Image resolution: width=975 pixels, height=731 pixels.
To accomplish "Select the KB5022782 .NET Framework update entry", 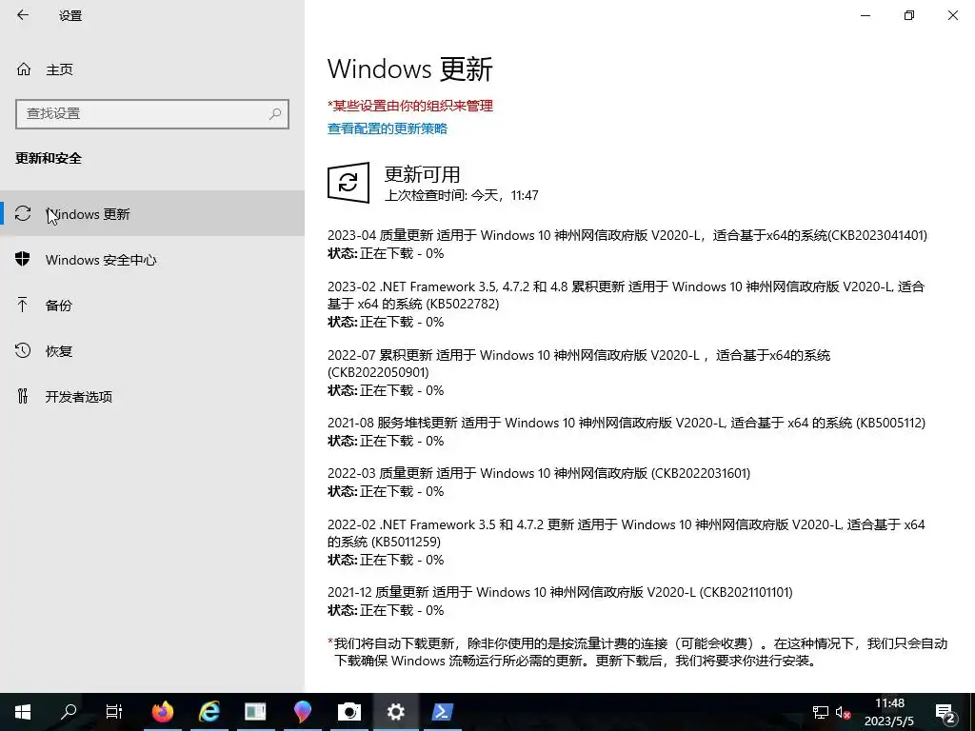I will click(627, 304).
